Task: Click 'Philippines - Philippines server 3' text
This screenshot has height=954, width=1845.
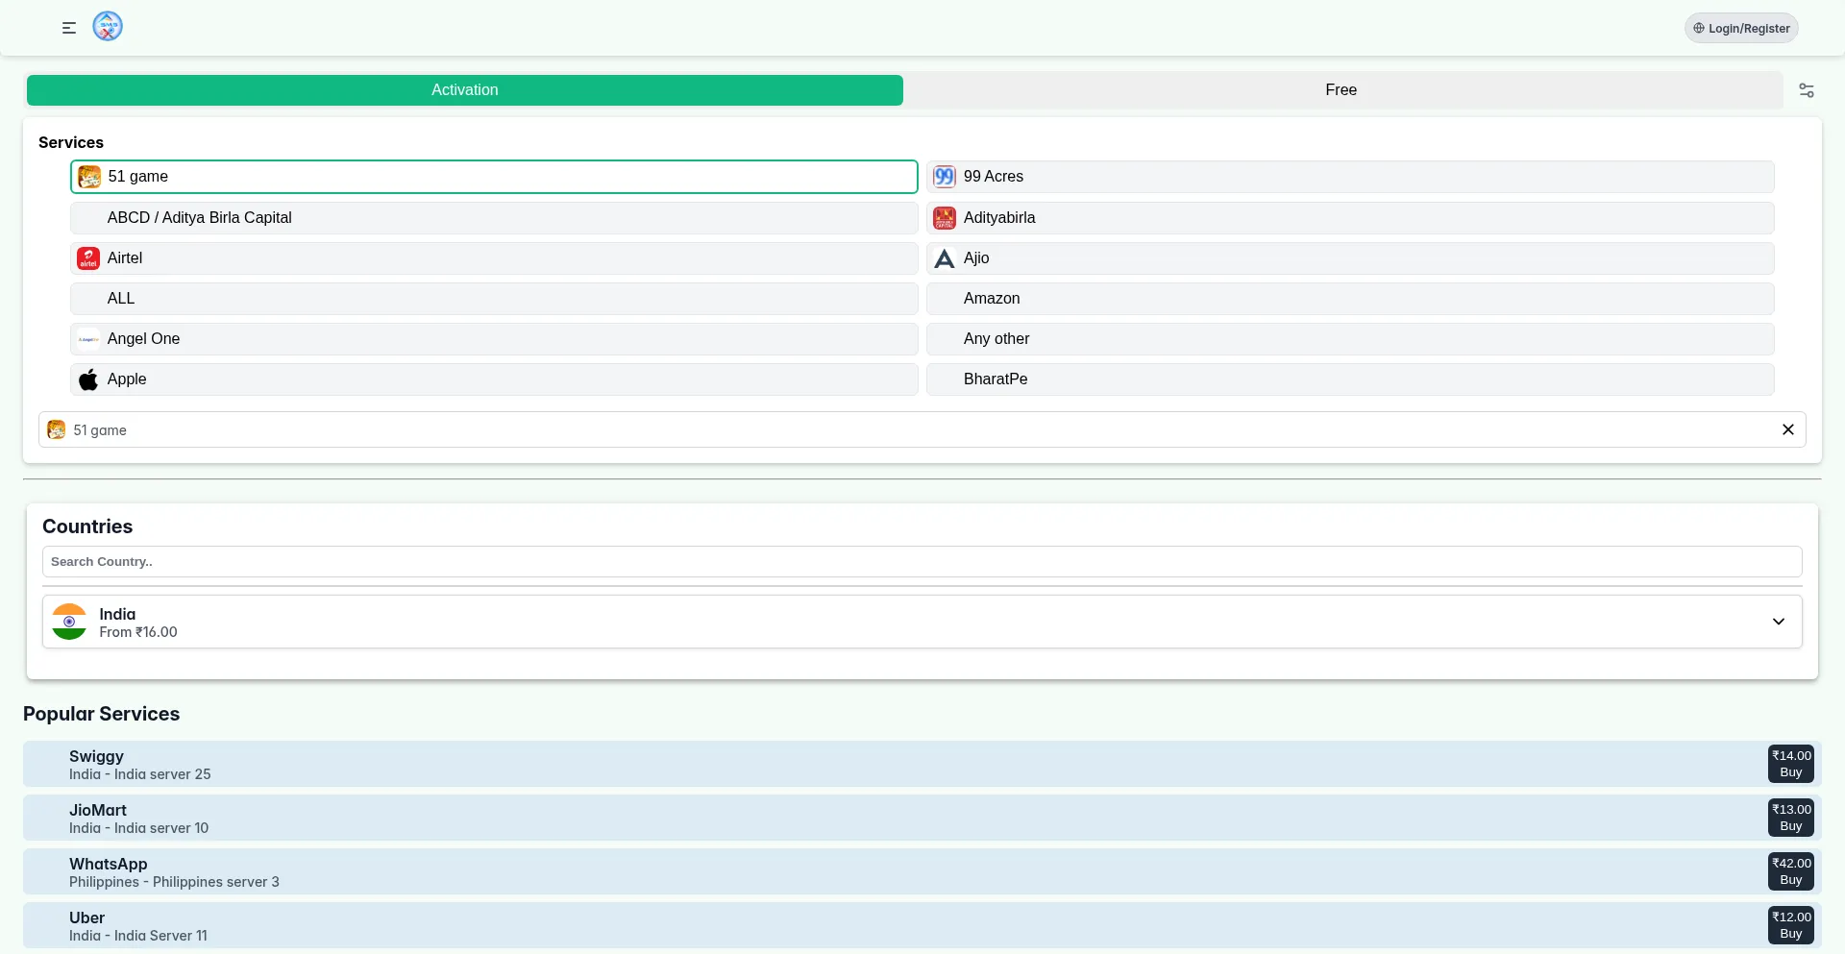Action: coord(174,882)
